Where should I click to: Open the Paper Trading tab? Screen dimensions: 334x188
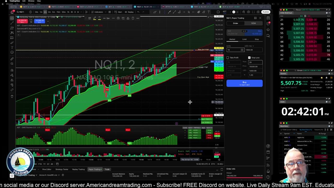tap(95, 169)
